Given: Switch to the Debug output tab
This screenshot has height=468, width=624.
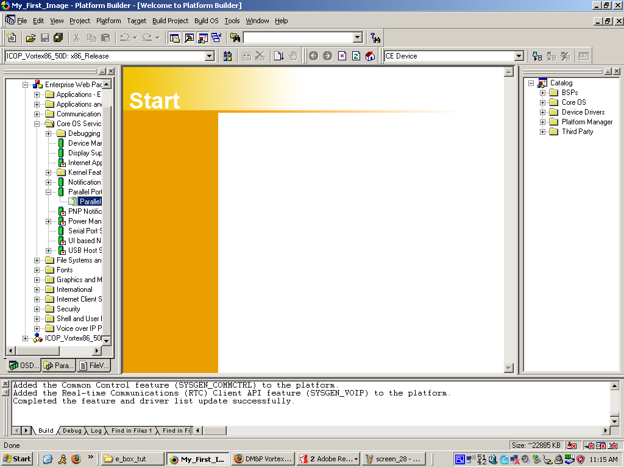Looking at the screenshot, I should point(72,431).
